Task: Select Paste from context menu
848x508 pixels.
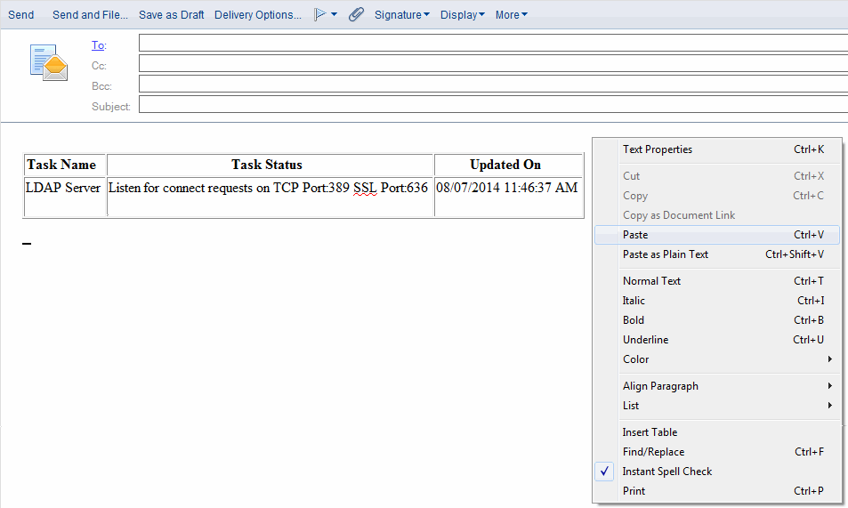Action: (635, 235)
